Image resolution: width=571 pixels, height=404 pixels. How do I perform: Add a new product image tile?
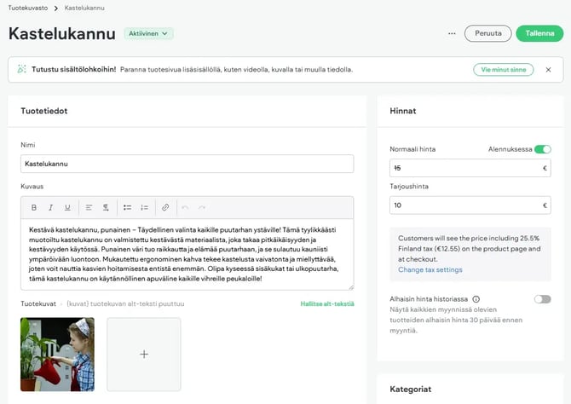(143, 354)
